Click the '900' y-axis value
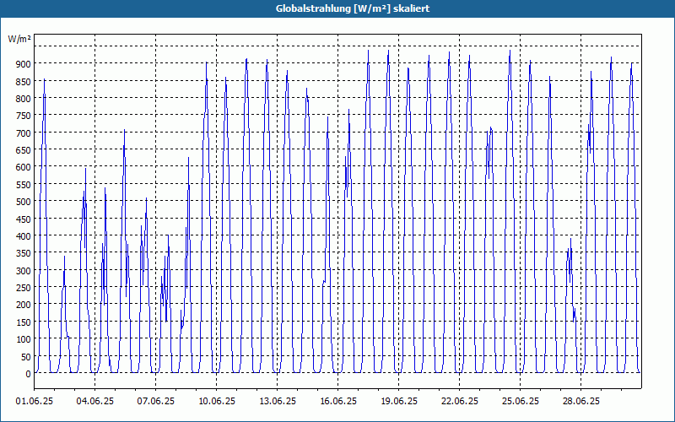Screen dimensions: 675x422 [24, 64]
